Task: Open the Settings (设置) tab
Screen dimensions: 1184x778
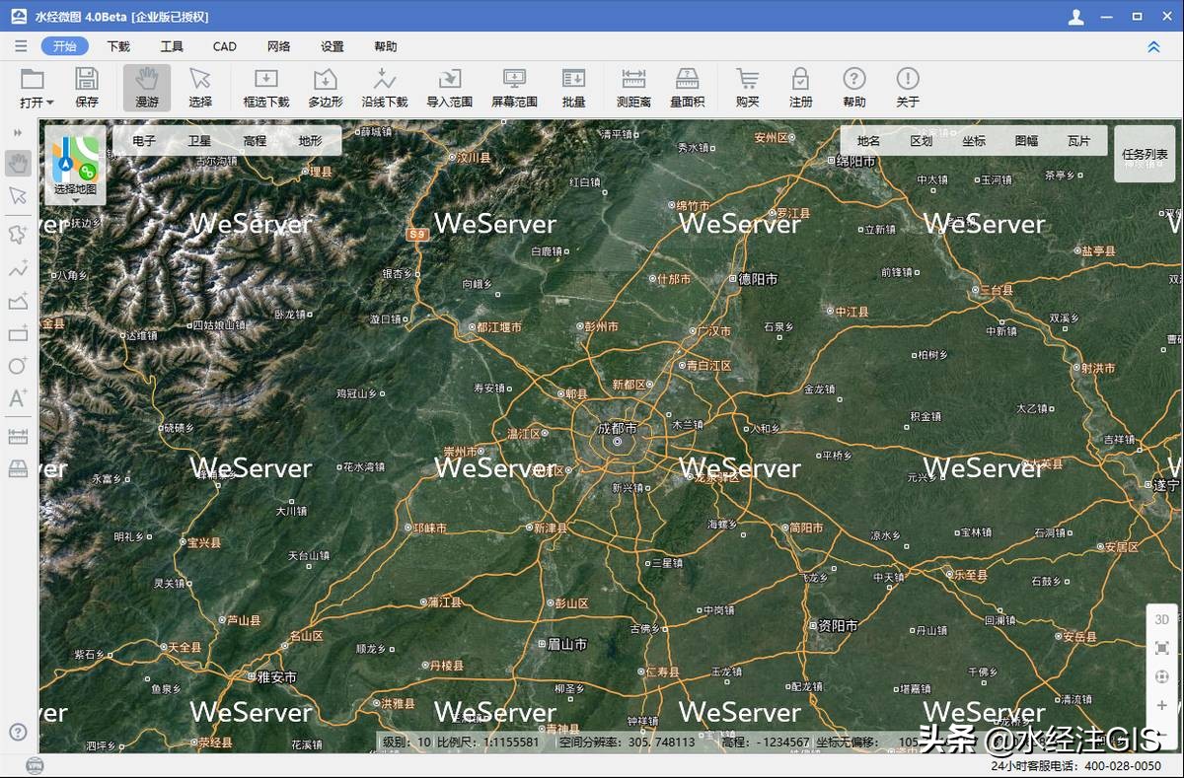Action: pyautogui.click(x=333, y=46)
